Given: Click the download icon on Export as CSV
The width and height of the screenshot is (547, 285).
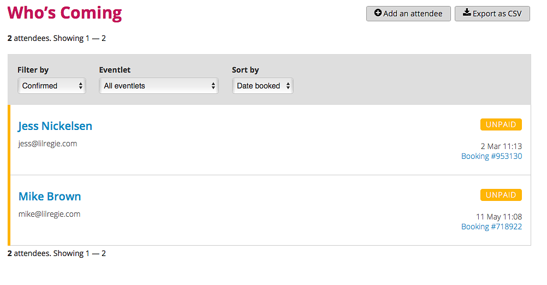Looking at the screenshot, I should point(467,13).
